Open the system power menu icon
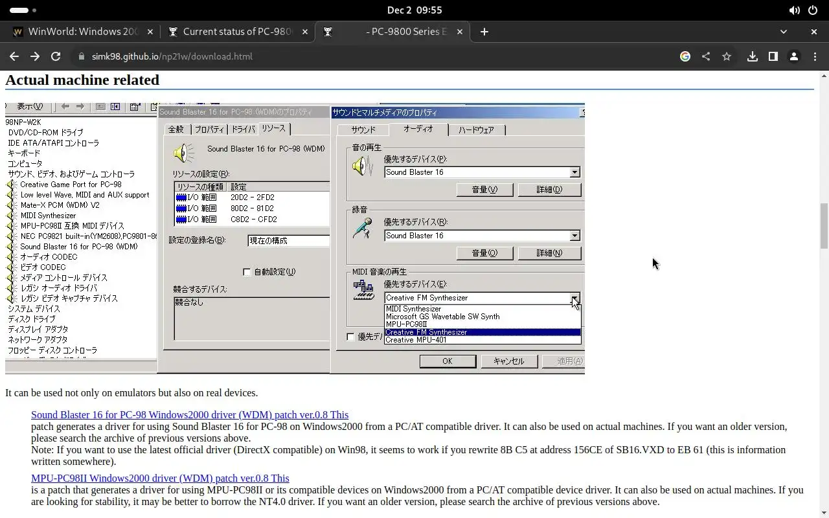 click(813, 10)
